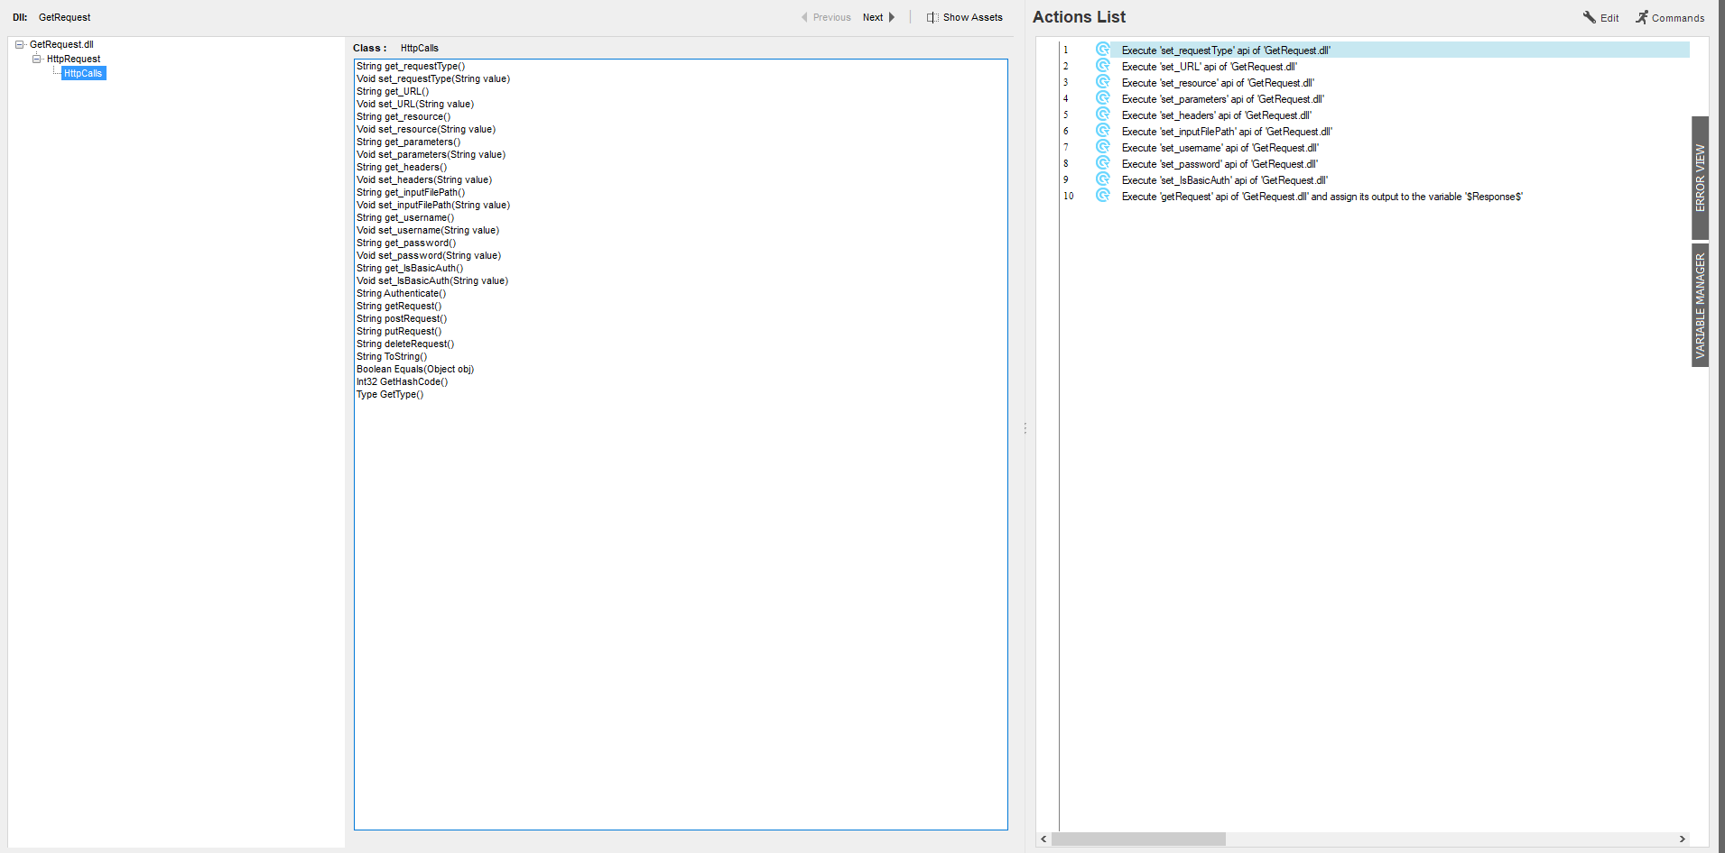Click the command icon for 'set_URL' action
1725x853 pixels.
(1102, 66)
